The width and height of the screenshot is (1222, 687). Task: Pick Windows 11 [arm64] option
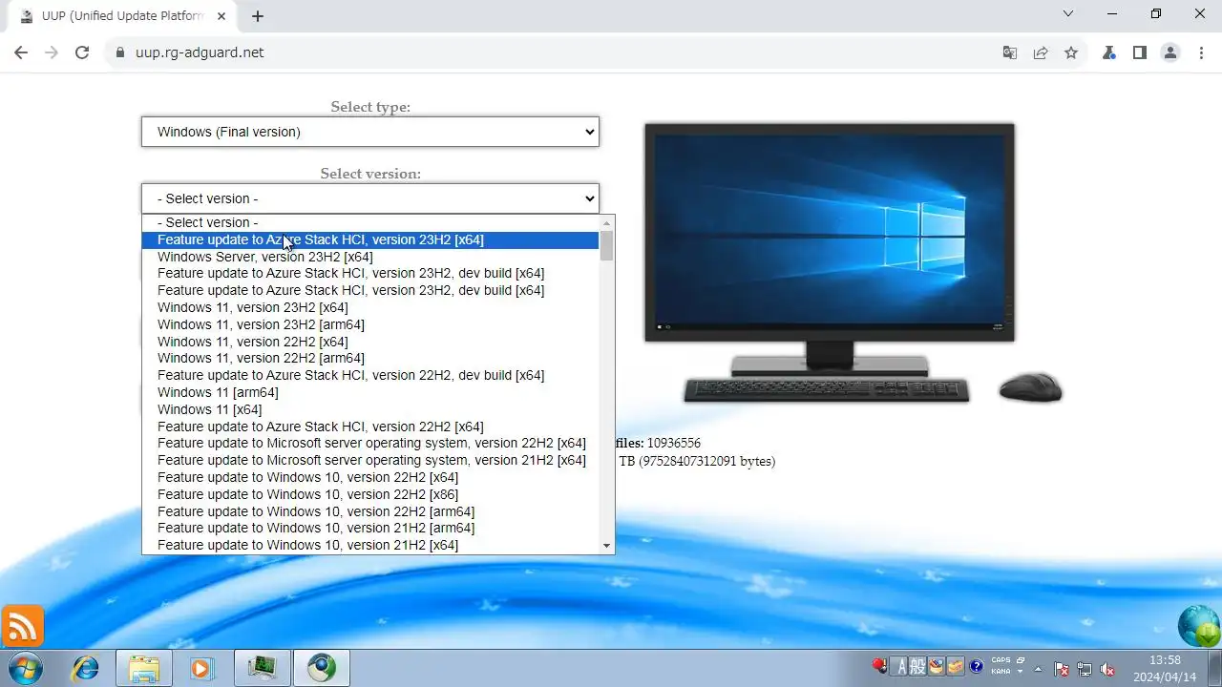point(370,392)
